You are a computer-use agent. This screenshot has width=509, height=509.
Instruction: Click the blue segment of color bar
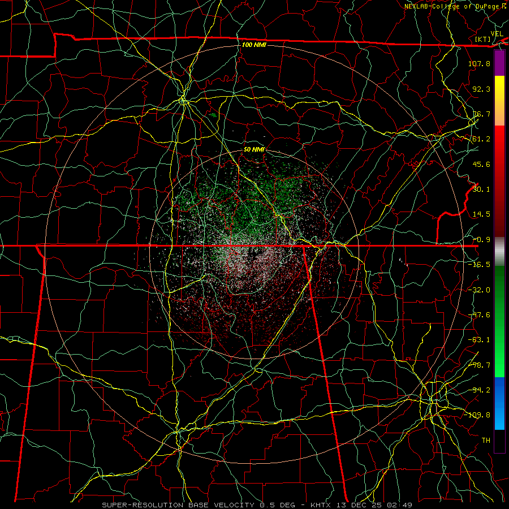point(499,403)
